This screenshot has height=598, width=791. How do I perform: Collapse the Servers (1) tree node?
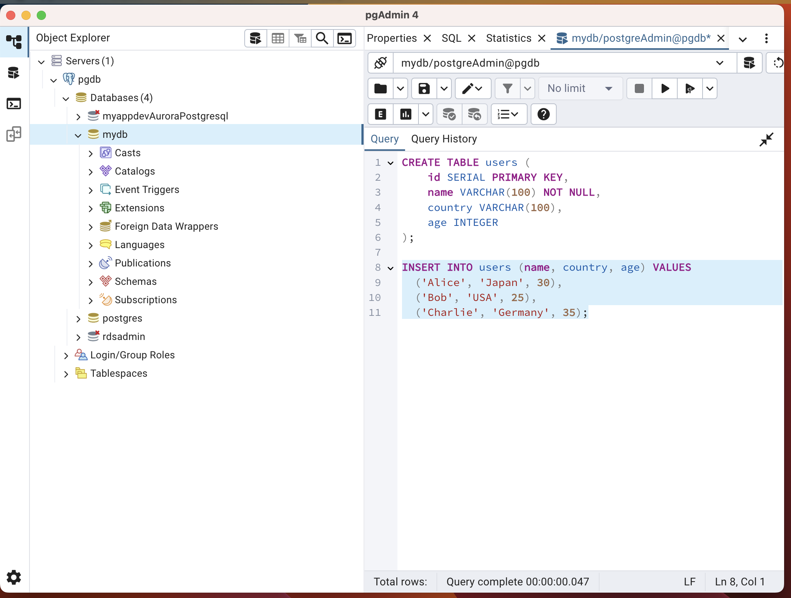coord(41,62)
